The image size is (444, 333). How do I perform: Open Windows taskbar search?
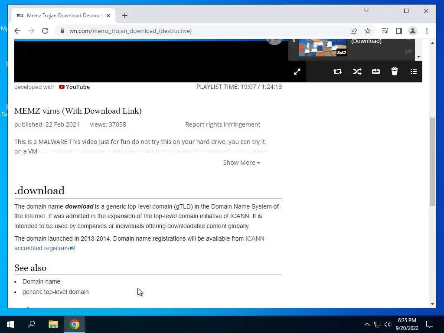31,324
